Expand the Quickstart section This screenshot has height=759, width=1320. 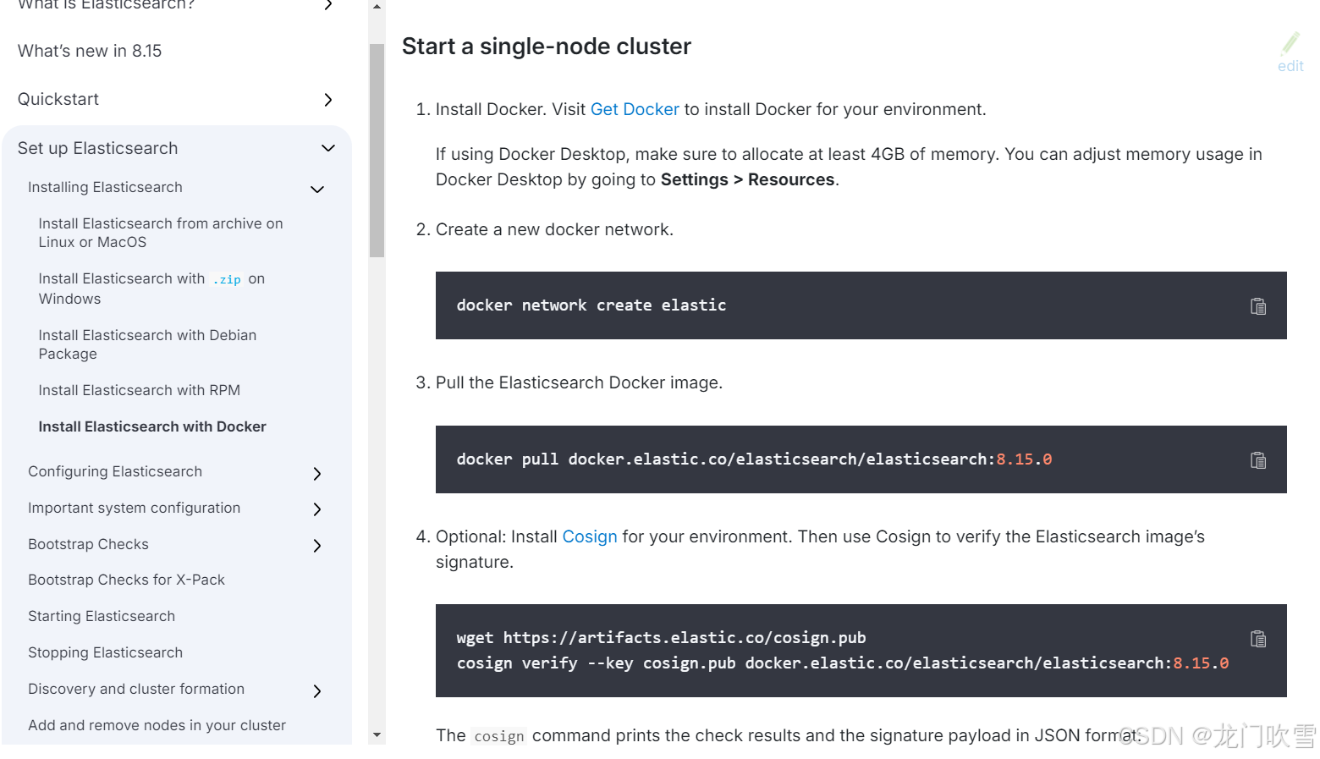tap(328, 100)
